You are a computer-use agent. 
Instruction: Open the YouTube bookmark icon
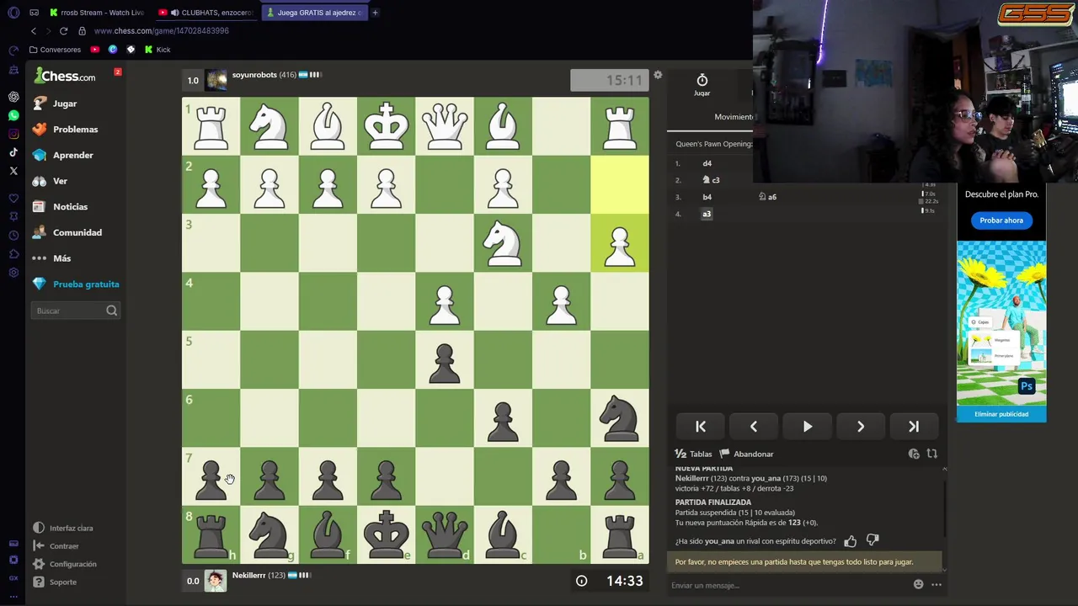(95, 50)
